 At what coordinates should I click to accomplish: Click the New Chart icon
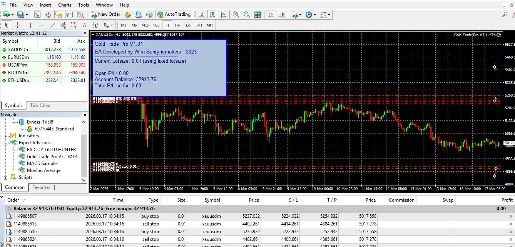(x=7, y=15)
